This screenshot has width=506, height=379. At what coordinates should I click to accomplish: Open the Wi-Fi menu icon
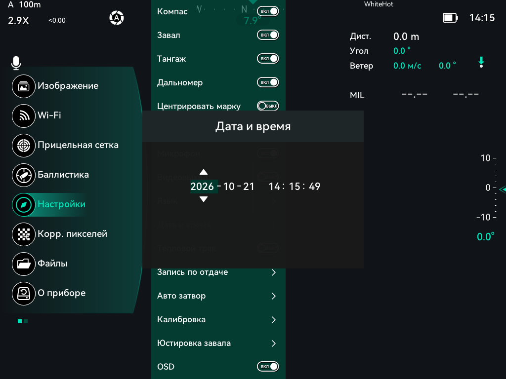point(24,115)
